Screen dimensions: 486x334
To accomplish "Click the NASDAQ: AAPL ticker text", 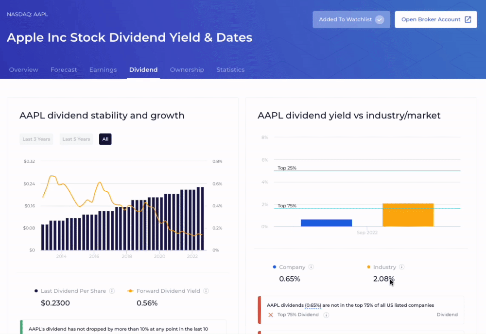I will pos(27,14).
